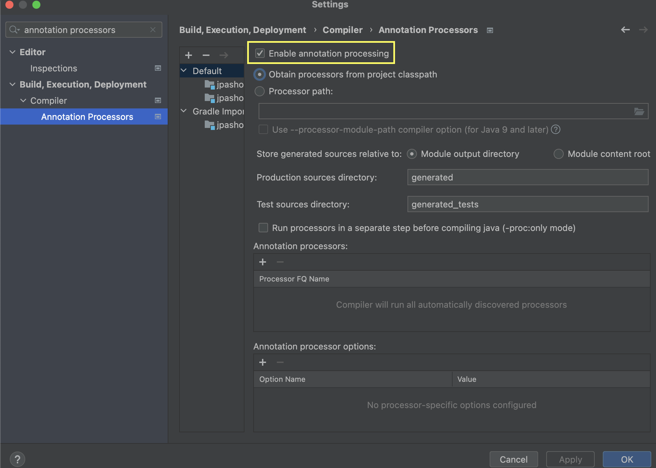Click Compiler in the breadcrumb
This screenshot has height=468, width=656.
342,30
